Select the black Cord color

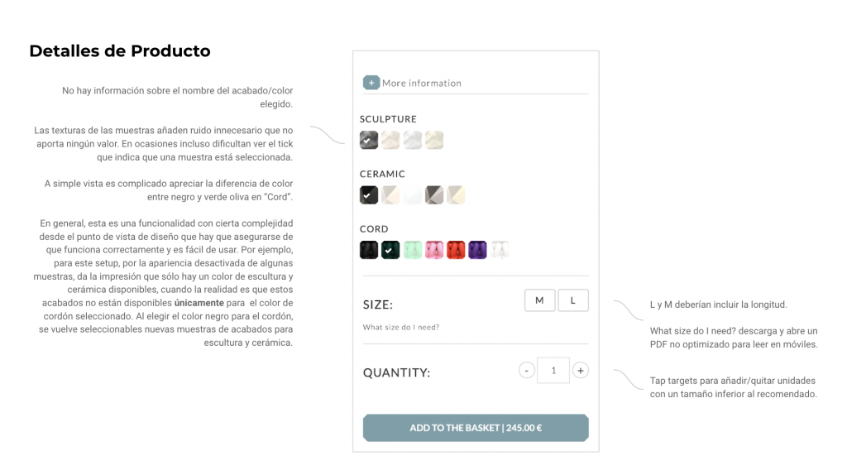point(369,249)
